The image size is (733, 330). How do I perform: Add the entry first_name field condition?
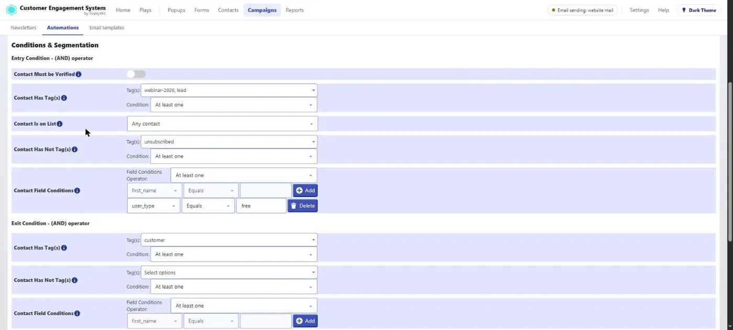[x=305, y=190]
